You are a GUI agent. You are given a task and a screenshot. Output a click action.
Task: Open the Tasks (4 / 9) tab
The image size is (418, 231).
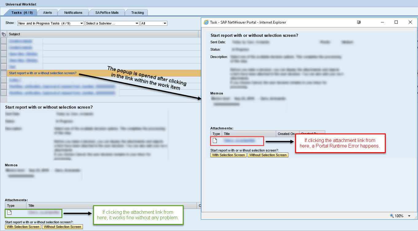click(x=22, y=13)
